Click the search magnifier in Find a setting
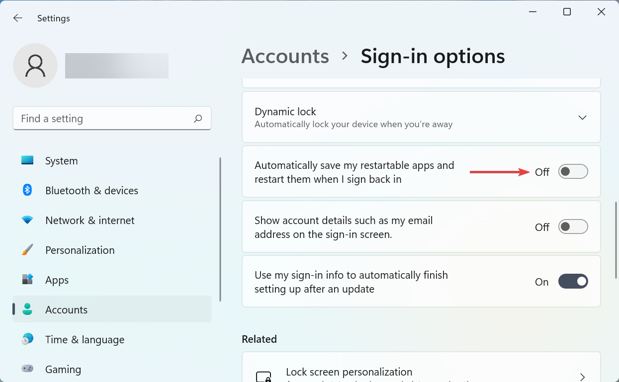Screen dimensions: 619x382 click(197, 118)
